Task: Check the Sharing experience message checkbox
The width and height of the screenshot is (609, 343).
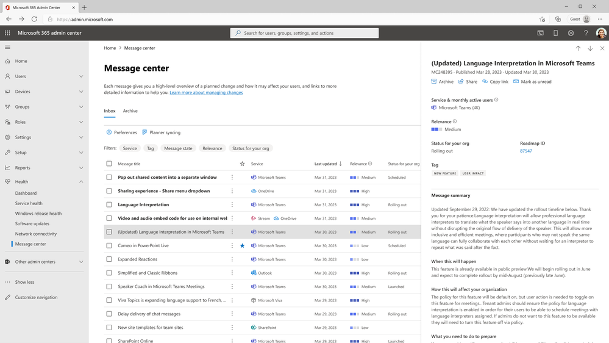Action: tap(109, 191)
